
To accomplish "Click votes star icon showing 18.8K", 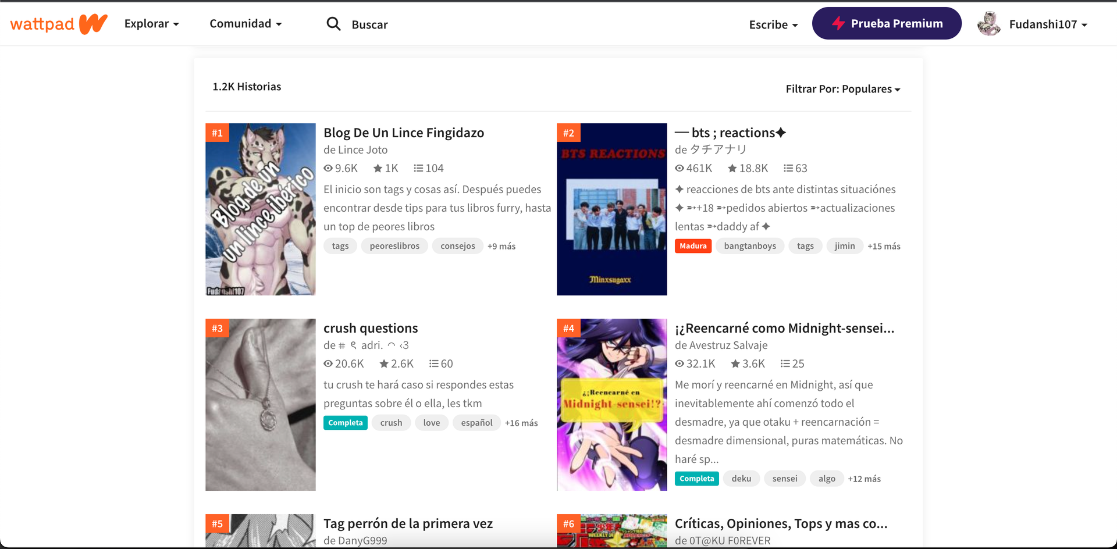I will 732,168.
